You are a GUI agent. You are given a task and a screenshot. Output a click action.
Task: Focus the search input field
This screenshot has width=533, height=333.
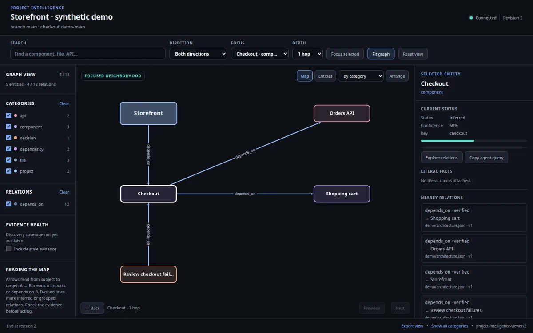pyautogui.click(x=88, y=54)
